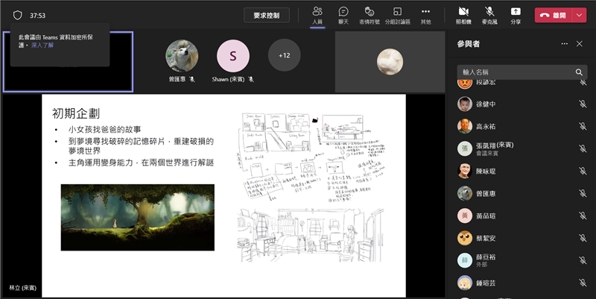The image size is (596, 299).
Task: Open the 表情符號 reactions menu
Action: pyautogui.click(x=369, y=15)
